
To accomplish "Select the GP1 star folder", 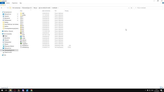I will [x=23, y=26].
